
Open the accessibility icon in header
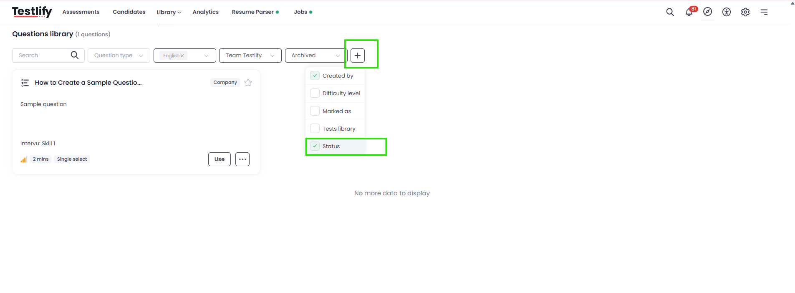[727, 12]
